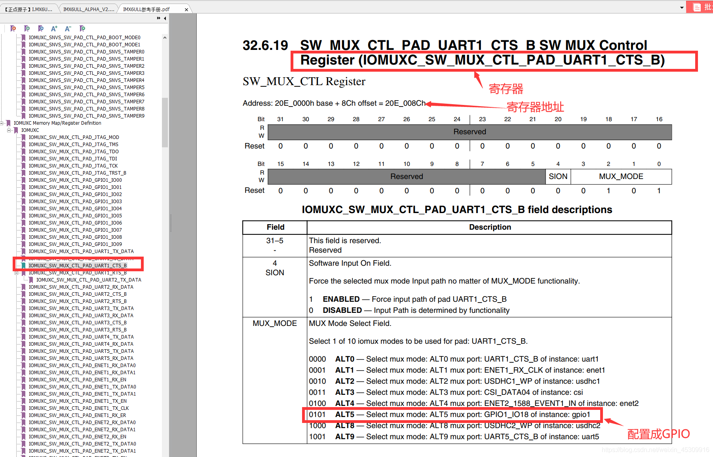The width and height of the screenshot is (713, 457).
Task: Click bookmark icon of IOMUXC_SW_MUX_CTL_PAD_JTAG_MOD
Action: pos(24,137)
